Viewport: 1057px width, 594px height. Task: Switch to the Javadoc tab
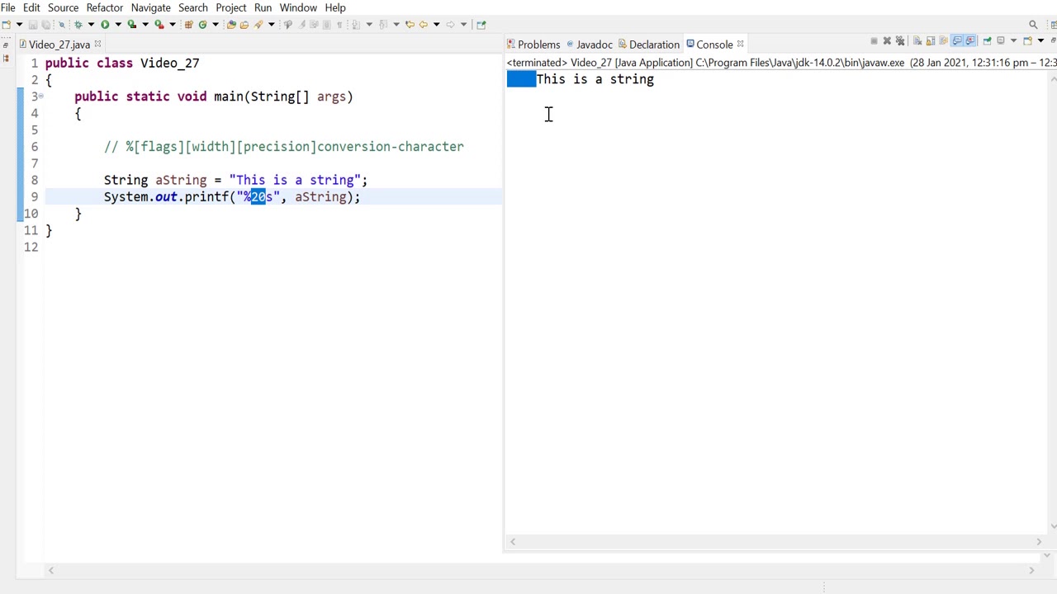pyautogui.click(x=589, y=45)
